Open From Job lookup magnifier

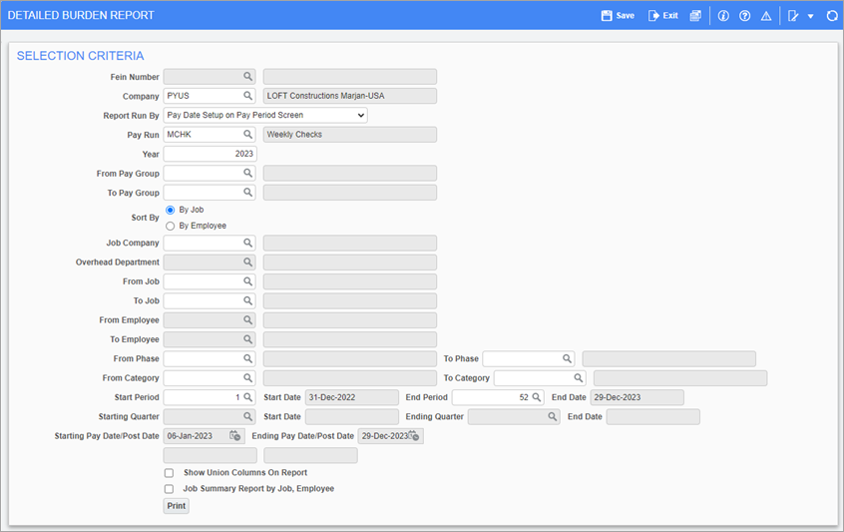(x=247, y=281)
